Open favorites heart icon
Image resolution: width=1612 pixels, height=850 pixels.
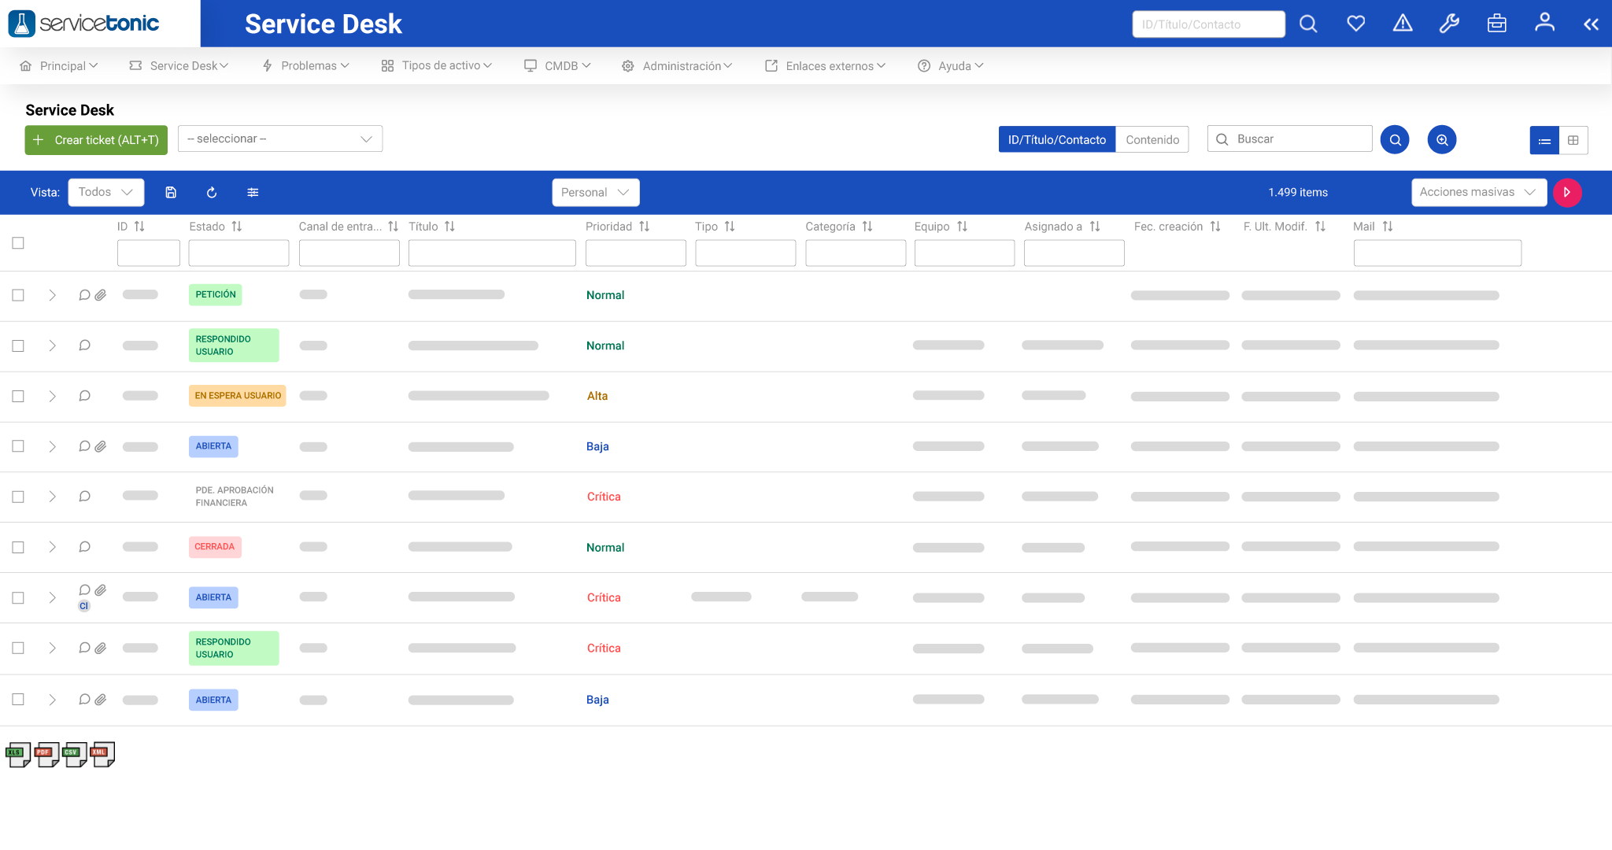point(1355,24)
